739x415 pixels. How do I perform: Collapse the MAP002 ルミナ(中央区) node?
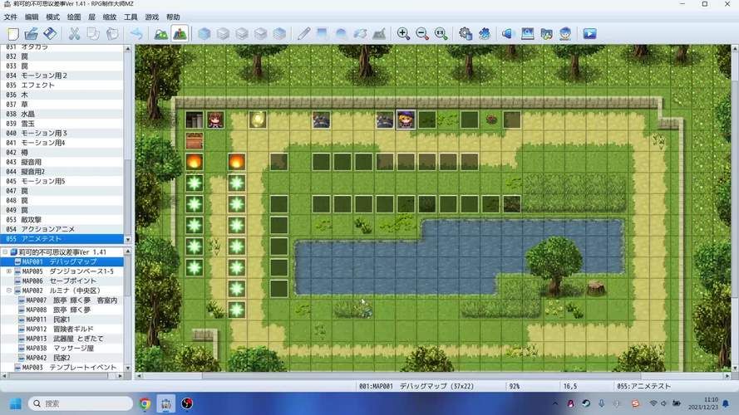point(9,290)
